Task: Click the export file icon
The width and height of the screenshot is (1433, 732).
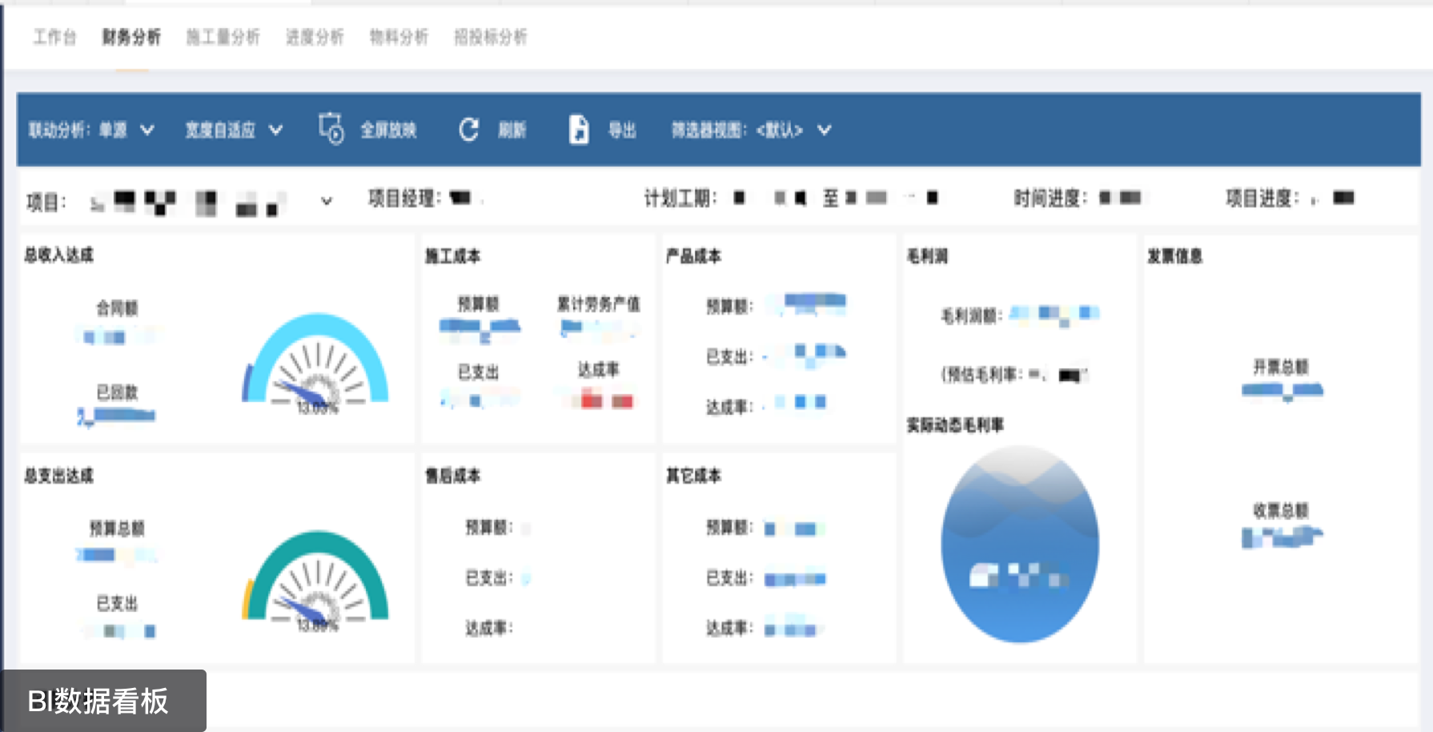Action: pos(578,129)
